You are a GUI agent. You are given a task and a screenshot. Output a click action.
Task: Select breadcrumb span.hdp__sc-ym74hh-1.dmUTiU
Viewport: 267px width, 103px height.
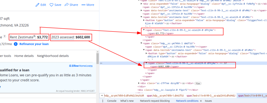click(x=165, y=95)
